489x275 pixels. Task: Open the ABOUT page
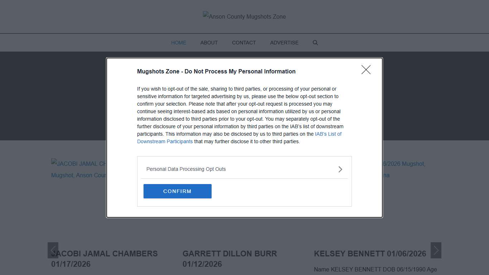pos(209,43)
